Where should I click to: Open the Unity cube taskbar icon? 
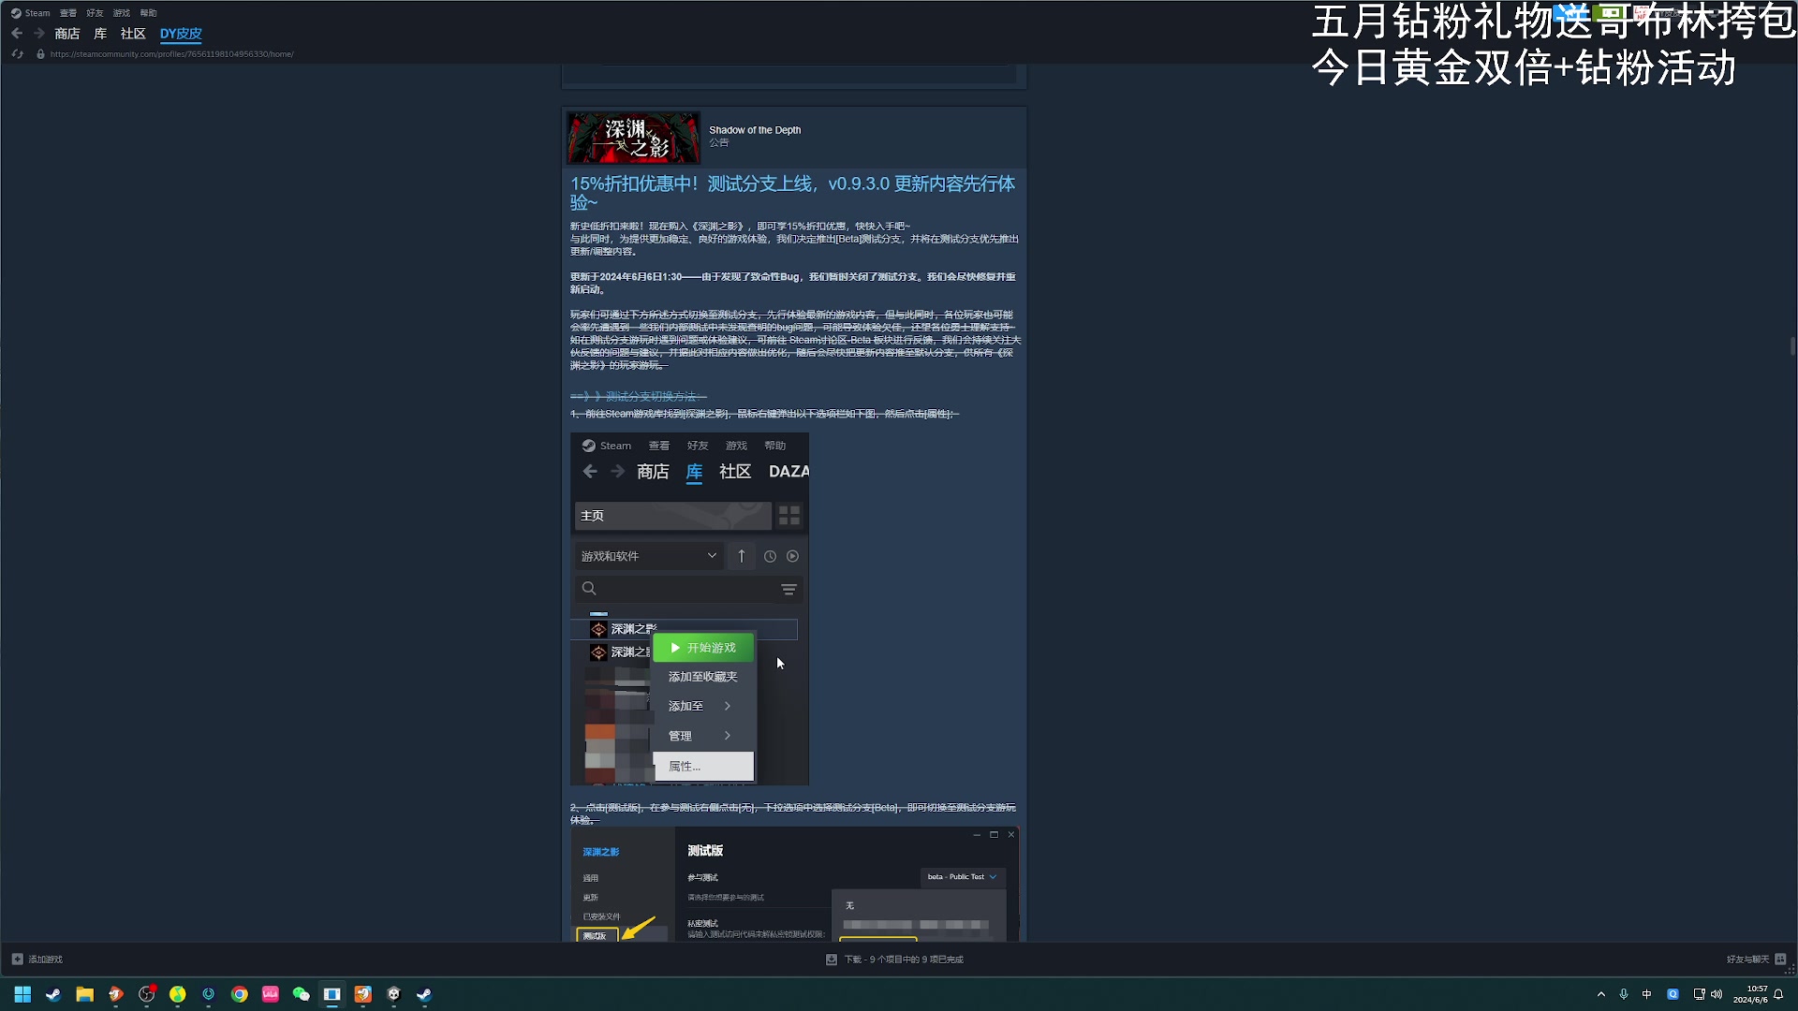click(393, 994)
